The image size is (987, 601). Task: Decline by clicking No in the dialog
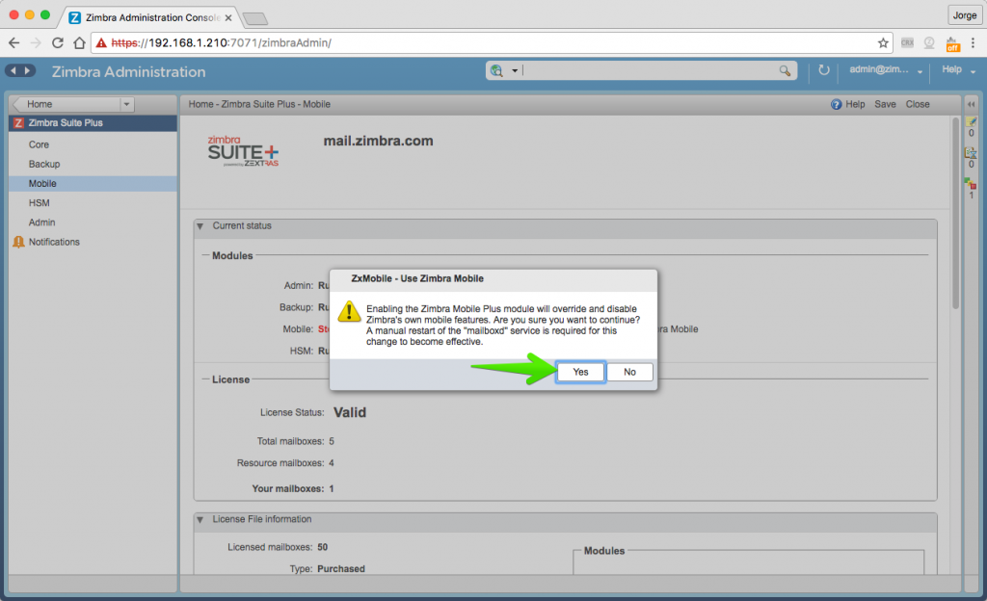[629, 372]
